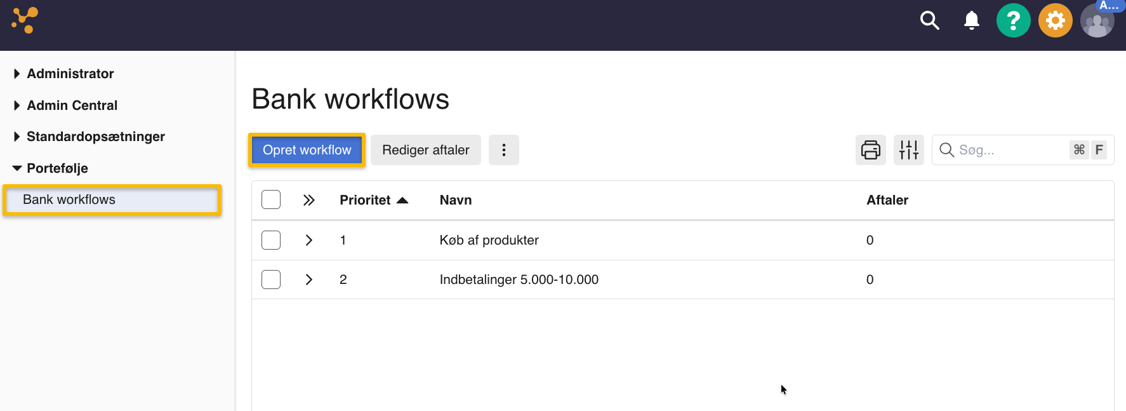Expand the Indbetalinger 5.000-10.000 row
1126x411 pixels.
[308, 280]
